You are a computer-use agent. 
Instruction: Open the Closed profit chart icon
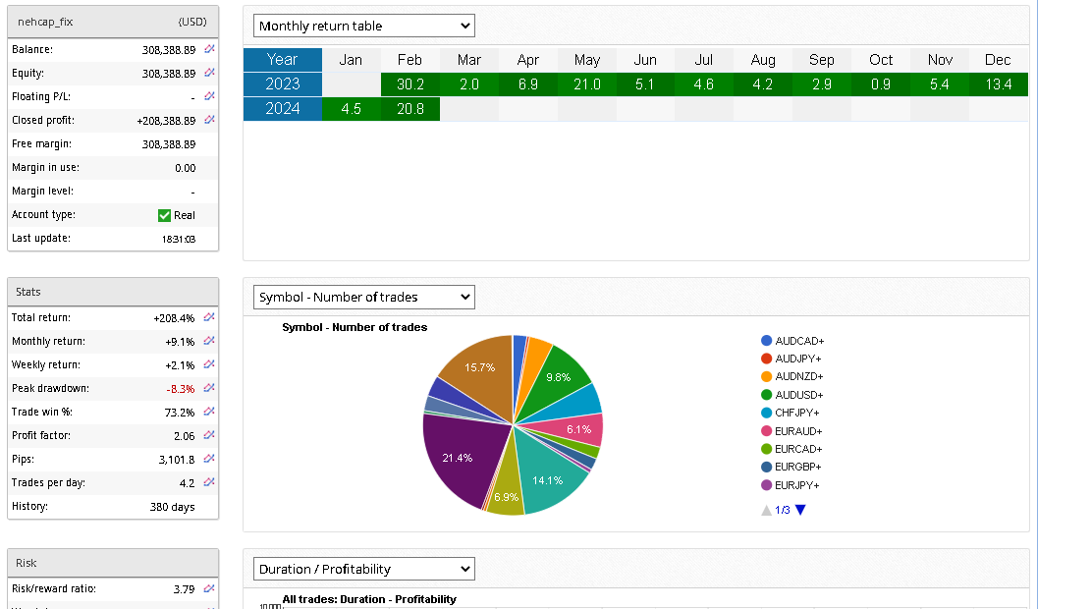[x=209, y=120]
